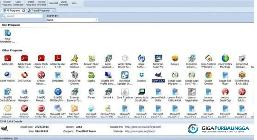Image resolution: width=257 pixels, height=140 pixels.
Task: Select the BisonCam Twain Pro icon
Action: [x=158, y=58]
